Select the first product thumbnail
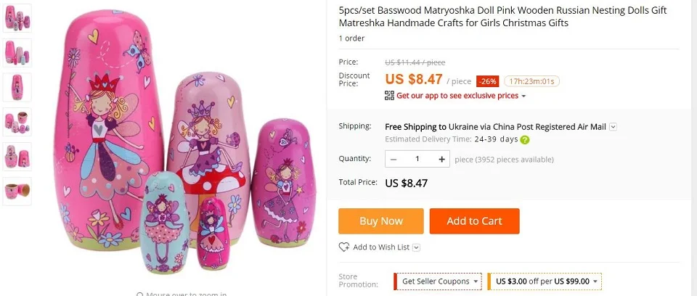 [x=17, y=17]
